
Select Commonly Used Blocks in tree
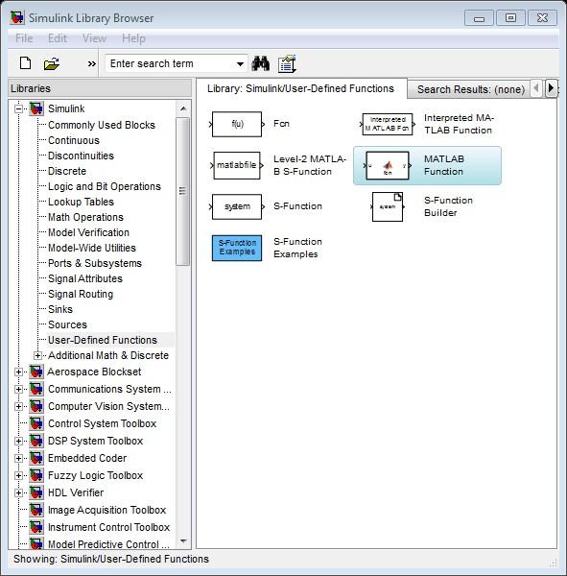pos(102,125)
